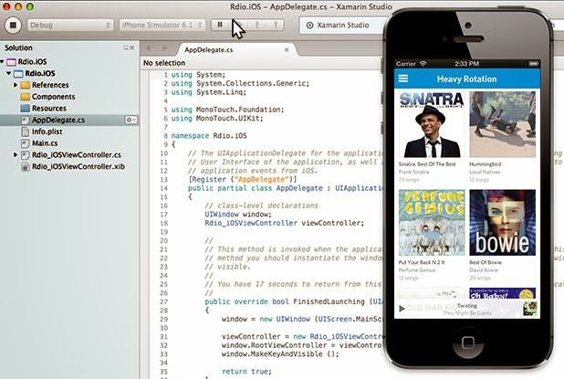
Task: Open the Oh Baby! album cover
Action: 502,293
